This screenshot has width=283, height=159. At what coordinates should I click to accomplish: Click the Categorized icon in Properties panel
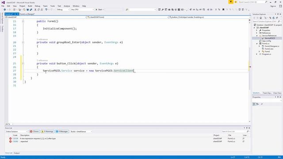pos(254,104)
